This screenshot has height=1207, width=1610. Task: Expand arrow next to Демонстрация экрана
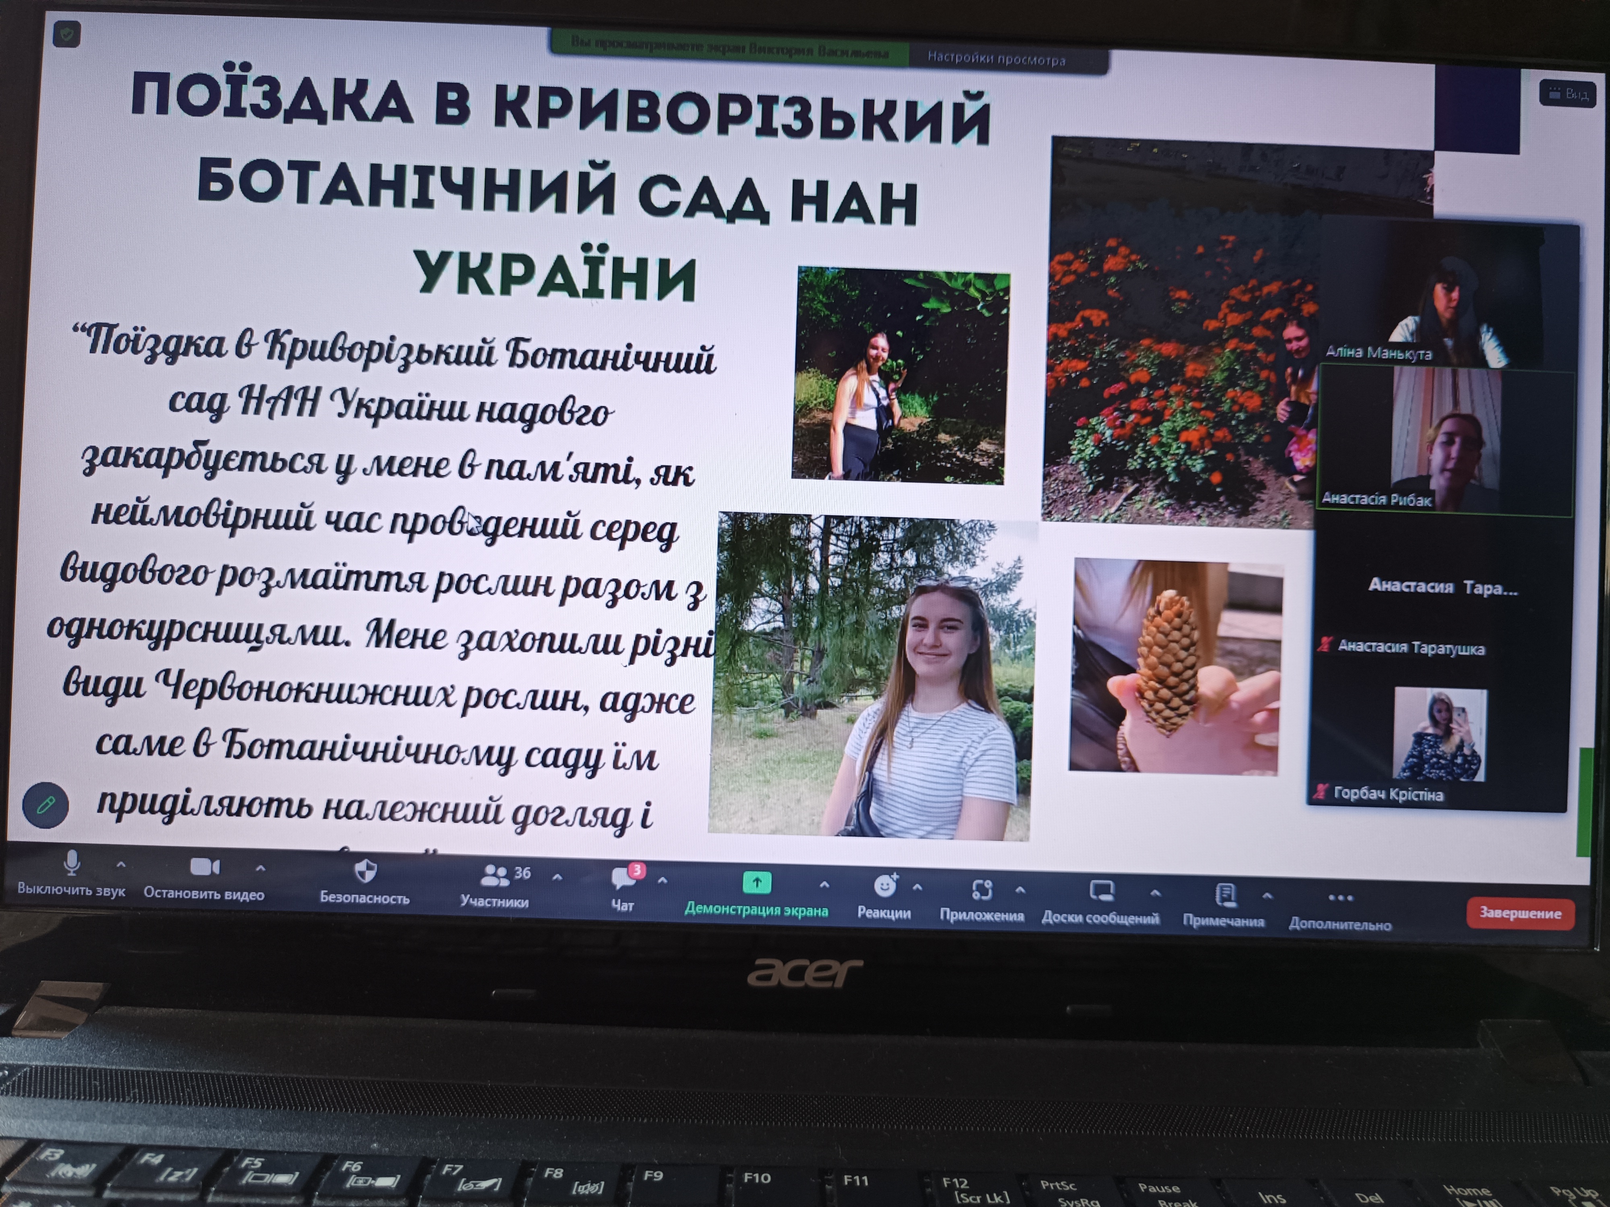click(824, 885)
